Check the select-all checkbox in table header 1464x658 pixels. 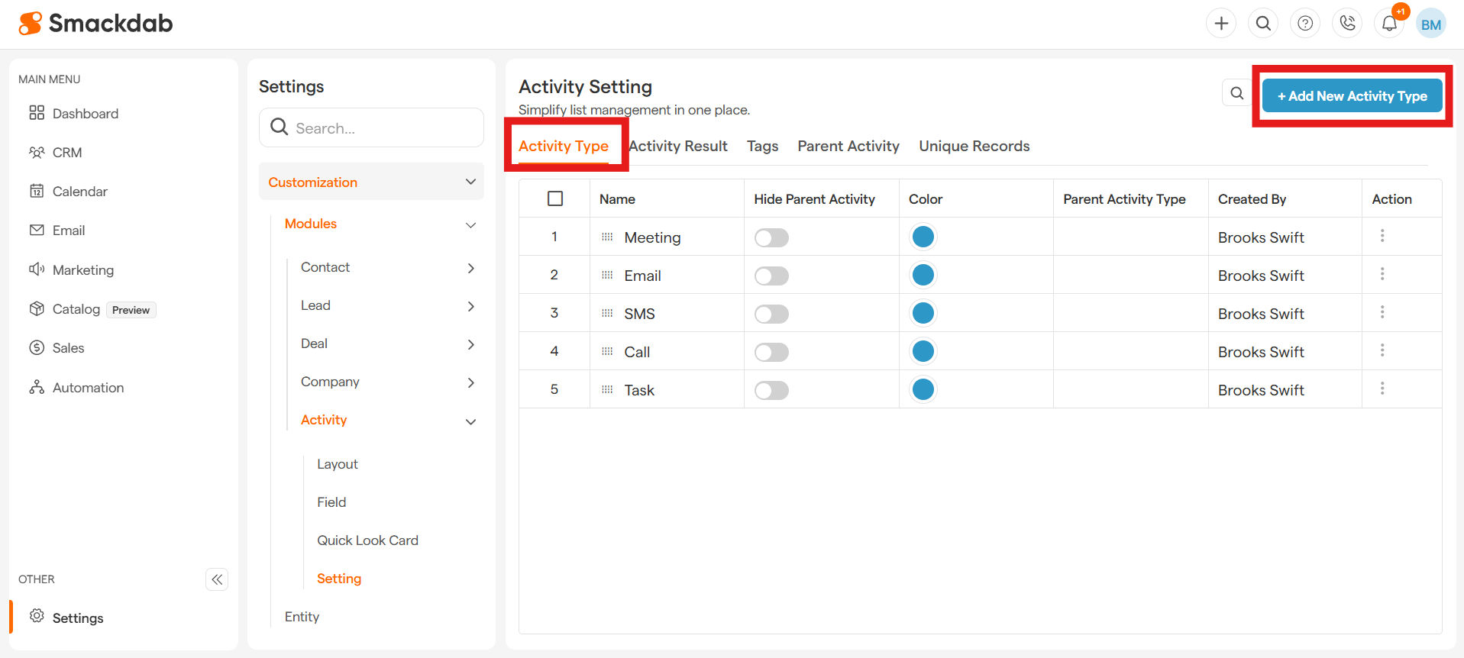tap(555, 198)
